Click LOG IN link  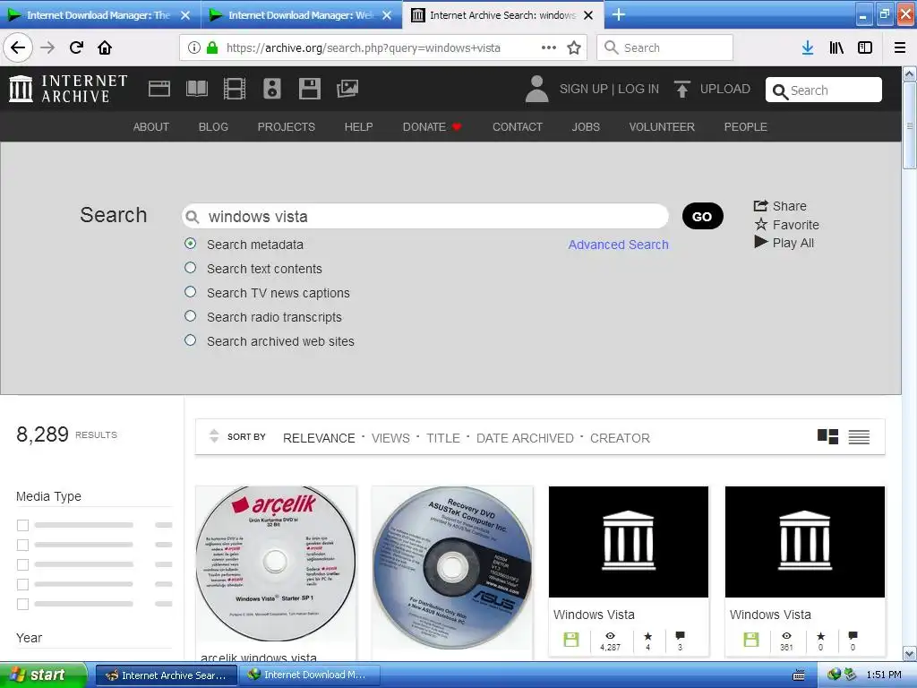point(638,89)
